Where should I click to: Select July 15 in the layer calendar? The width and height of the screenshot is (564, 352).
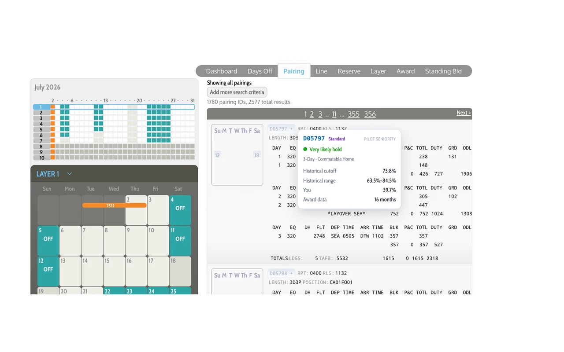114,271
